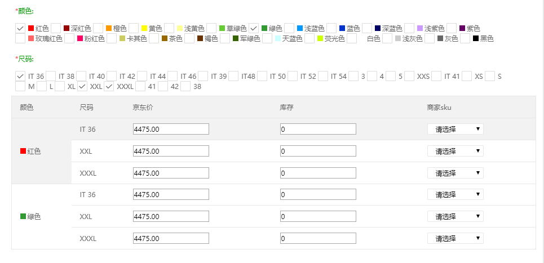Select the IT 38 size checkbox
Screen dimensions: 544x263
51,76
